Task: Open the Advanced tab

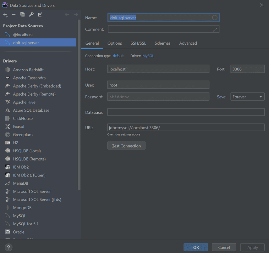Action: tap(188, 43)
